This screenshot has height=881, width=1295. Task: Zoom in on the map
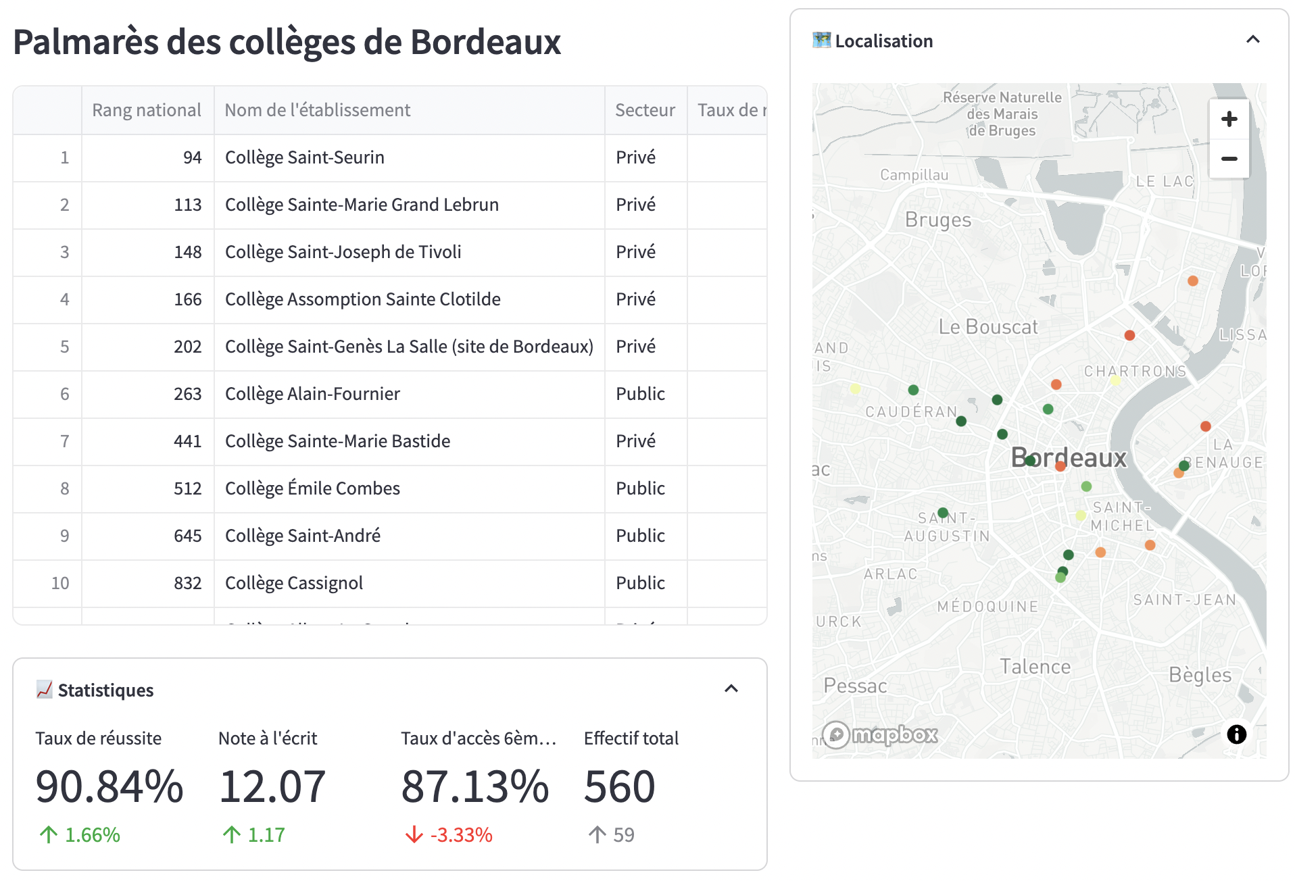click(1229, 120)
